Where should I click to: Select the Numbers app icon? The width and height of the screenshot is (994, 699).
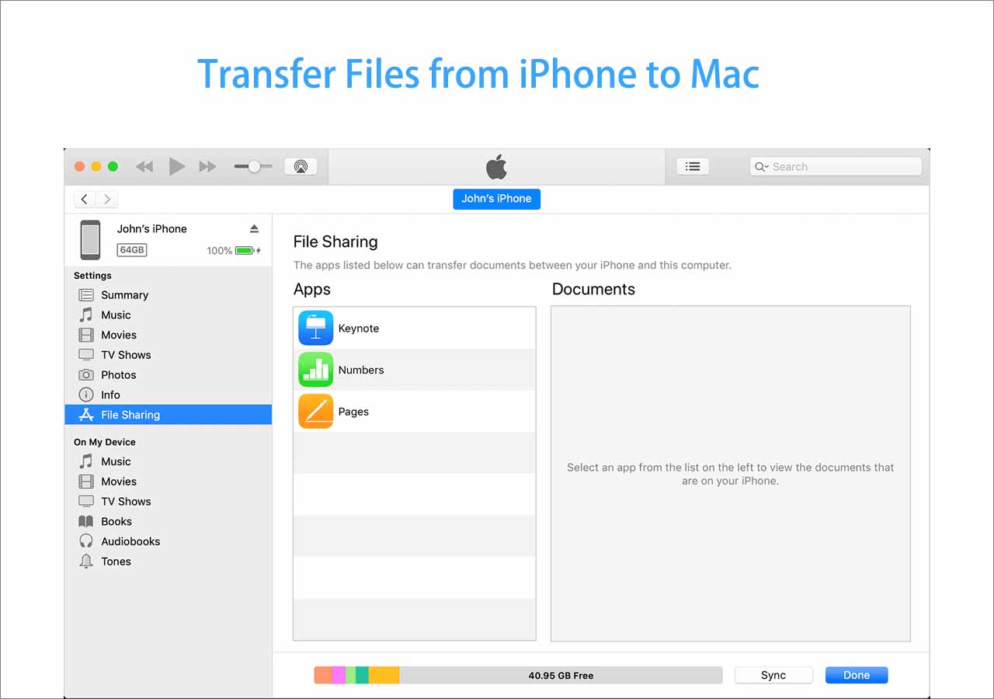point(316,370)
